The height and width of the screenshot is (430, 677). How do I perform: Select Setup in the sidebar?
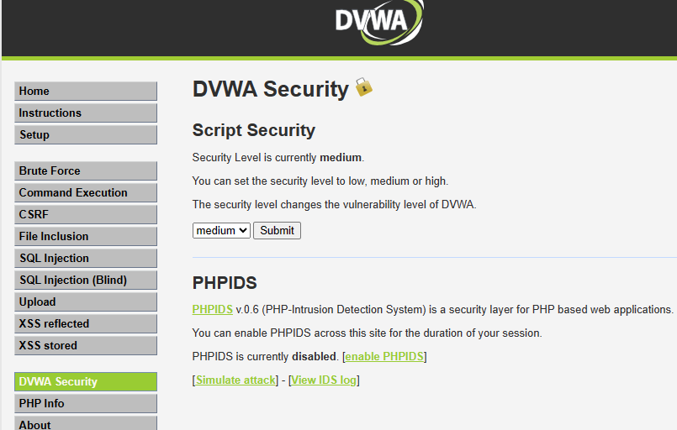pyautogui.click(x=85, y=134)
